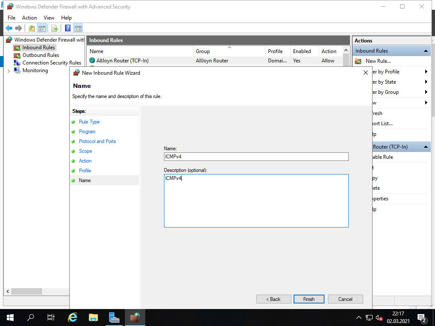This screenshot has width=435, height=326.
Task: Open the Action menu
Action: click(x=29, y=18)
